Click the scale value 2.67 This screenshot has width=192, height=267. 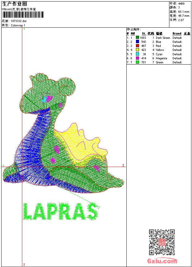(x=181, y=20)
